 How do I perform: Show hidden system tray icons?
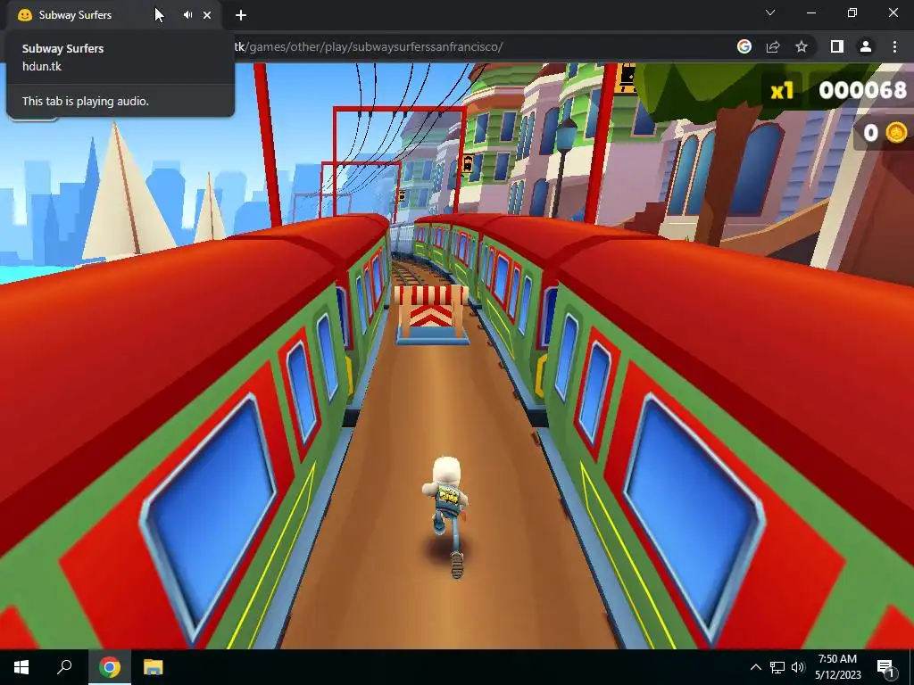coord(755,667)
